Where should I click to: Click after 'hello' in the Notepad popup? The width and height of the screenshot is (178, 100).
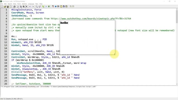[68, 23]
